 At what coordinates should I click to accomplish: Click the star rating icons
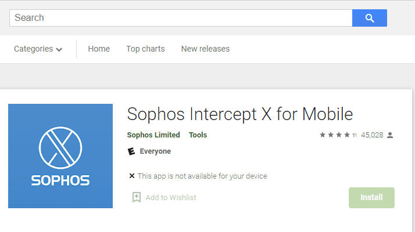click(339, 135)
